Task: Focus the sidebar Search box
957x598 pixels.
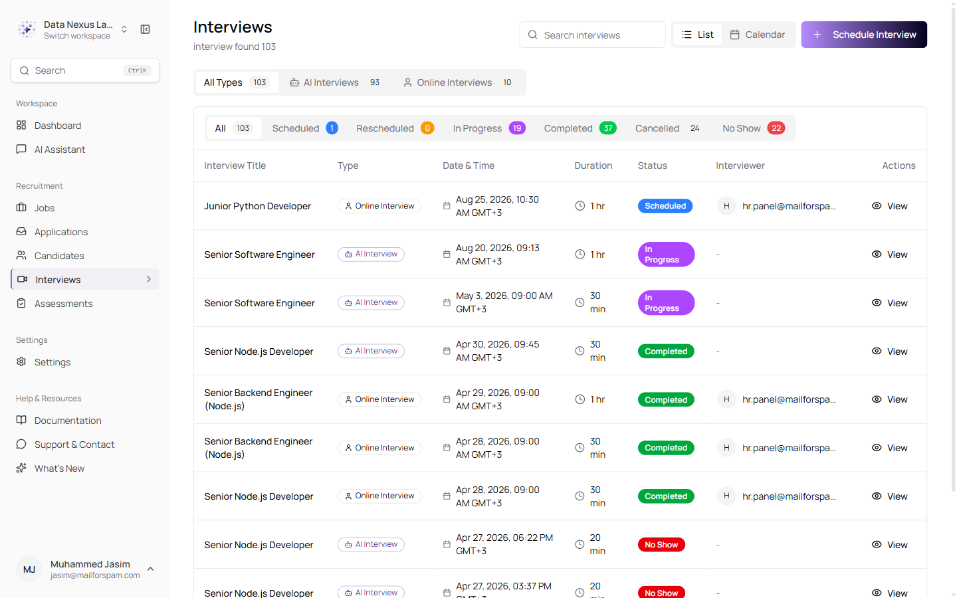Action: click(x=85, y=70)
